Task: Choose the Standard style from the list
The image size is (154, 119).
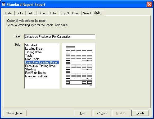Action: [x=31, y=45]
